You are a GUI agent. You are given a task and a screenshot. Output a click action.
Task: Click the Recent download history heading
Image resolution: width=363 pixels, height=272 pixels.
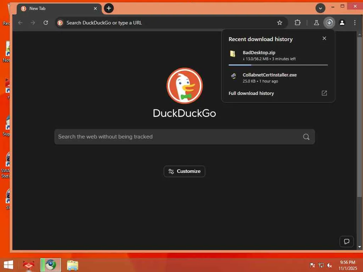tap(261, 39)
